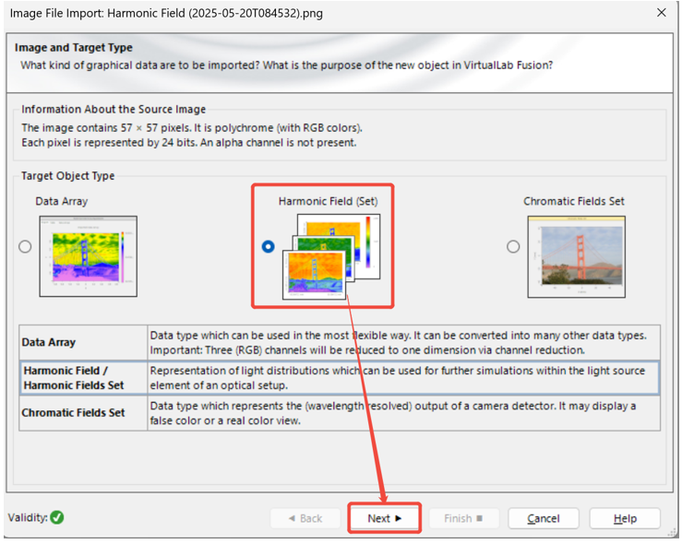Click the description mentioning channel reduction
Image resolution: width=682 pixels, height=544 pixels.
[402, 342]
